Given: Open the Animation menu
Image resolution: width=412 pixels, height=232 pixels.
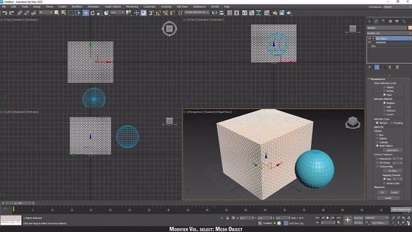Looking at the screenshot, I should 93,6.
